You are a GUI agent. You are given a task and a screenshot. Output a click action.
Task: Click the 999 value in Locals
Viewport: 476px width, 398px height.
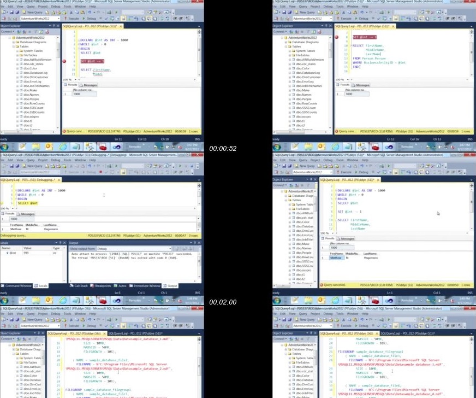(26, 253)
